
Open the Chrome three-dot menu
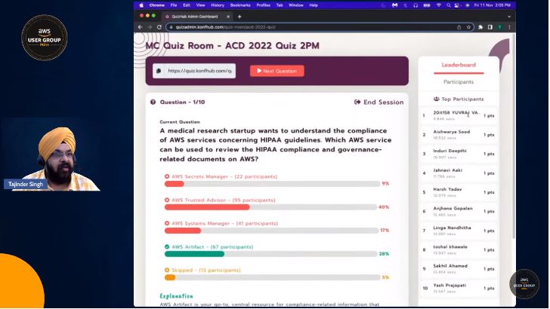(x=509, y=27)
